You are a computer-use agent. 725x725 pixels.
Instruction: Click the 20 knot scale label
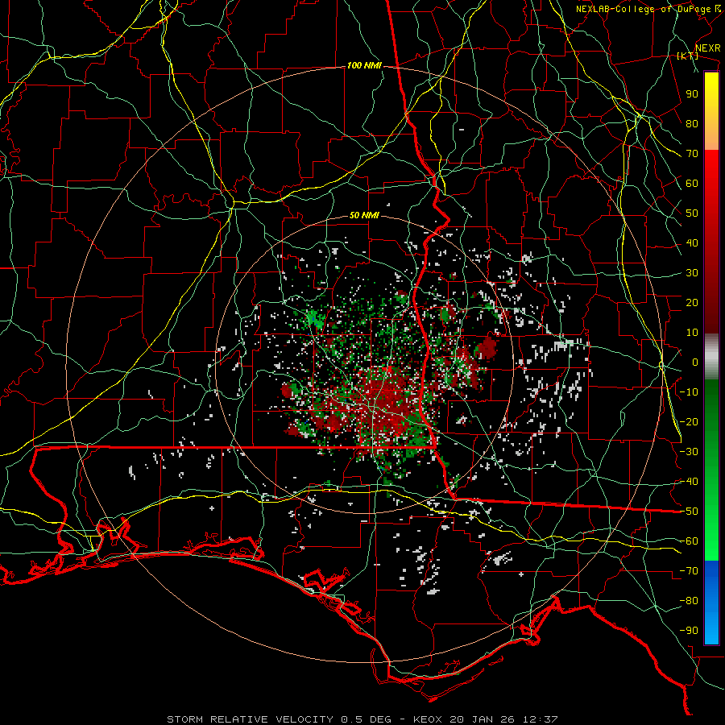(x=692, y=303)
